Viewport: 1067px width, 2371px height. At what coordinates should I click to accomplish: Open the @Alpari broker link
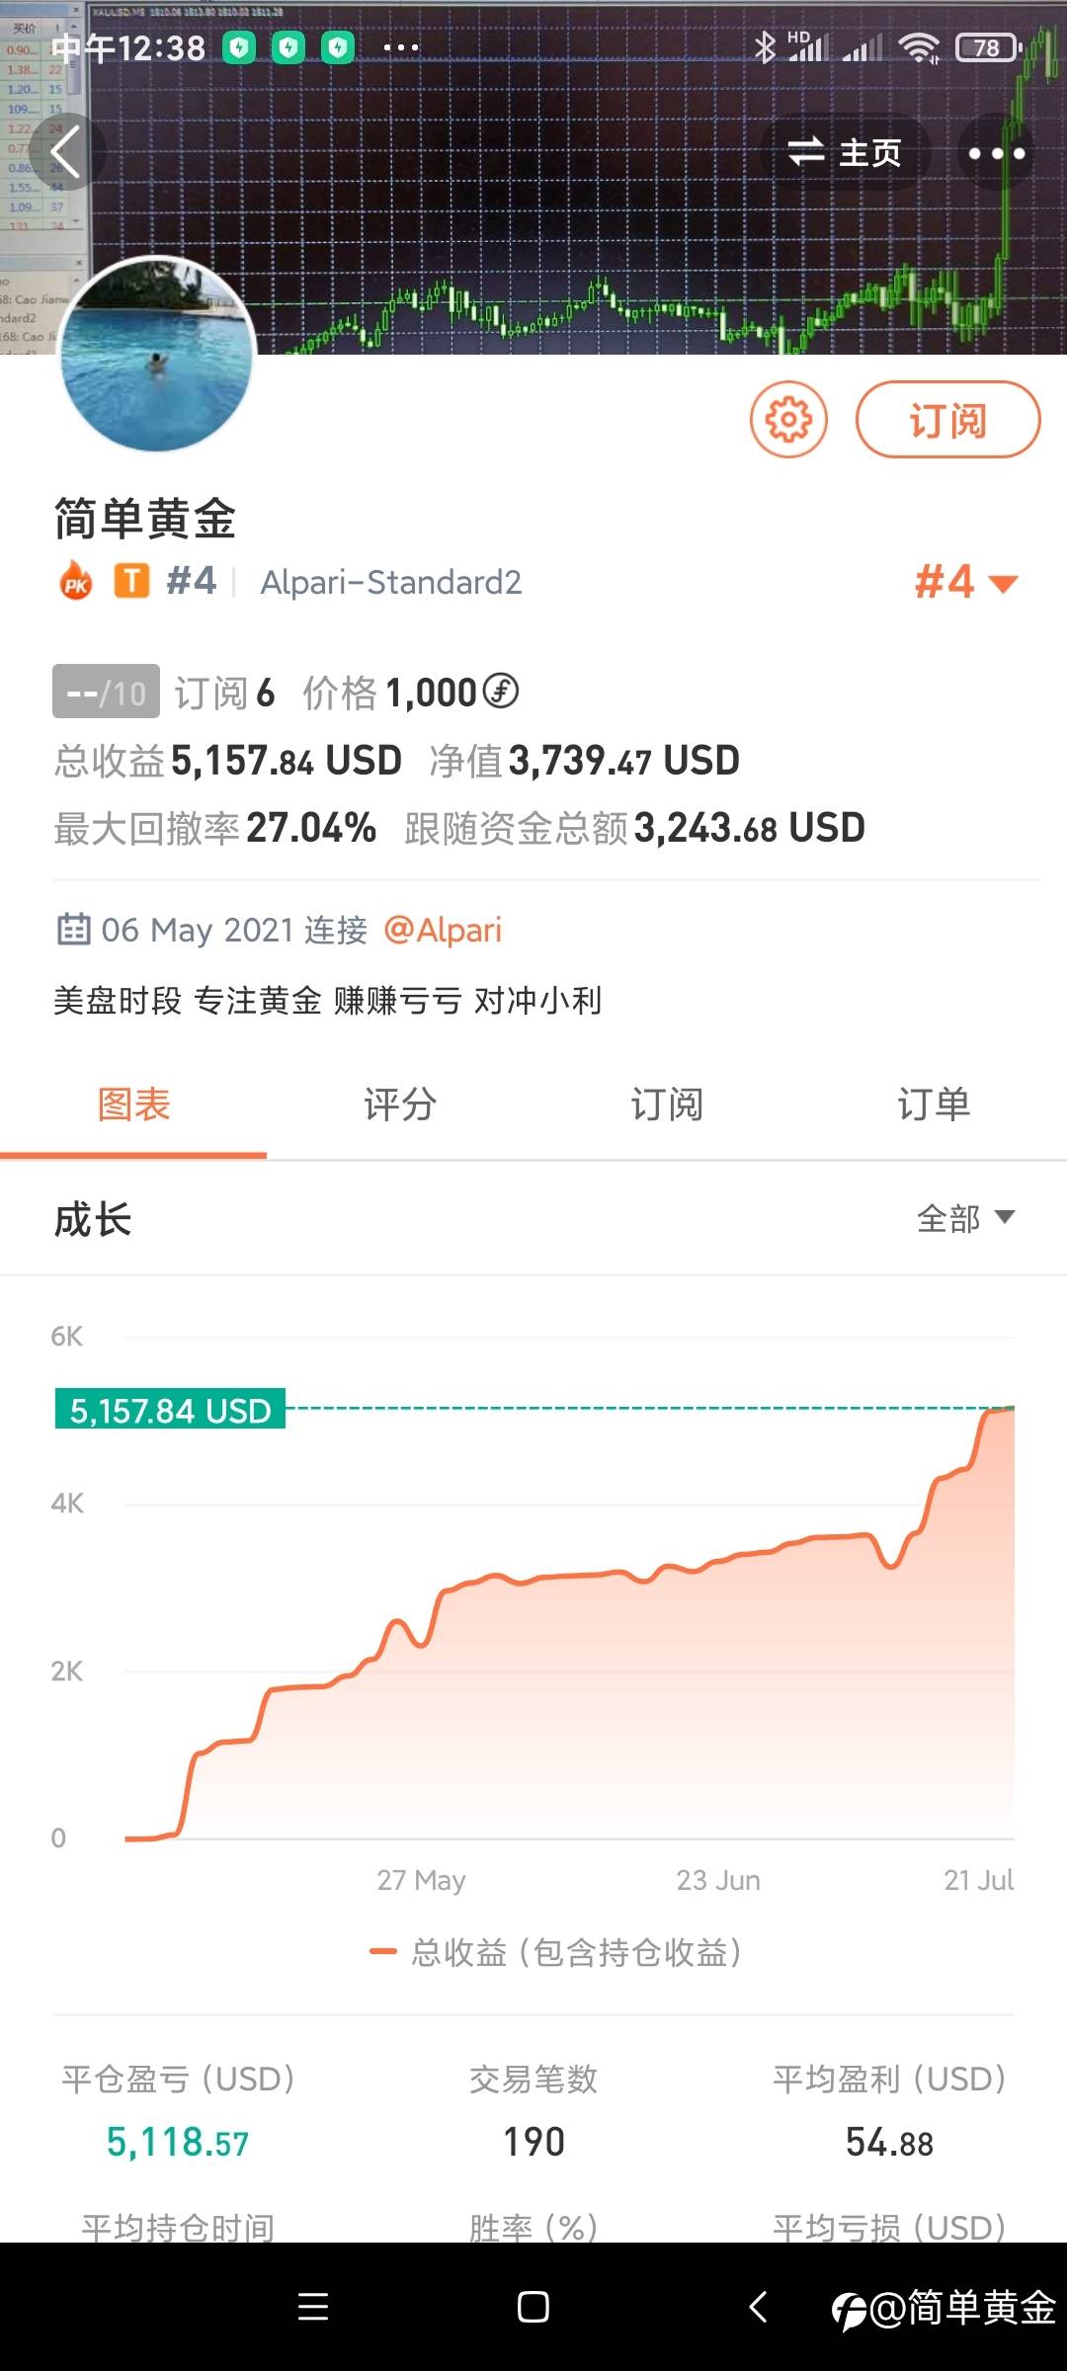click(443, 930)
